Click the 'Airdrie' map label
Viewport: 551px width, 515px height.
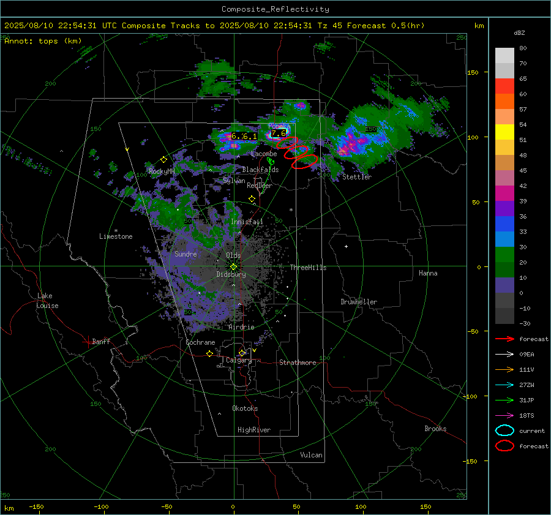pos(241,327)
